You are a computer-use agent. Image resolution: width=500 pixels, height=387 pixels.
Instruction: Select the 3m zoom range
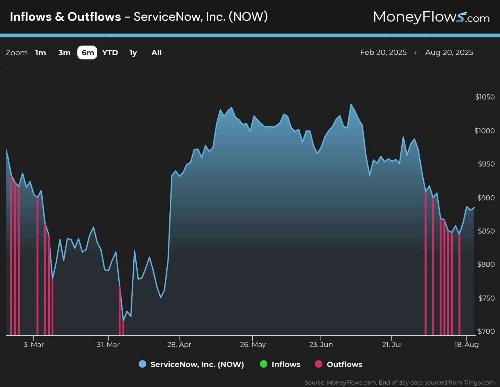coord(64,53)
